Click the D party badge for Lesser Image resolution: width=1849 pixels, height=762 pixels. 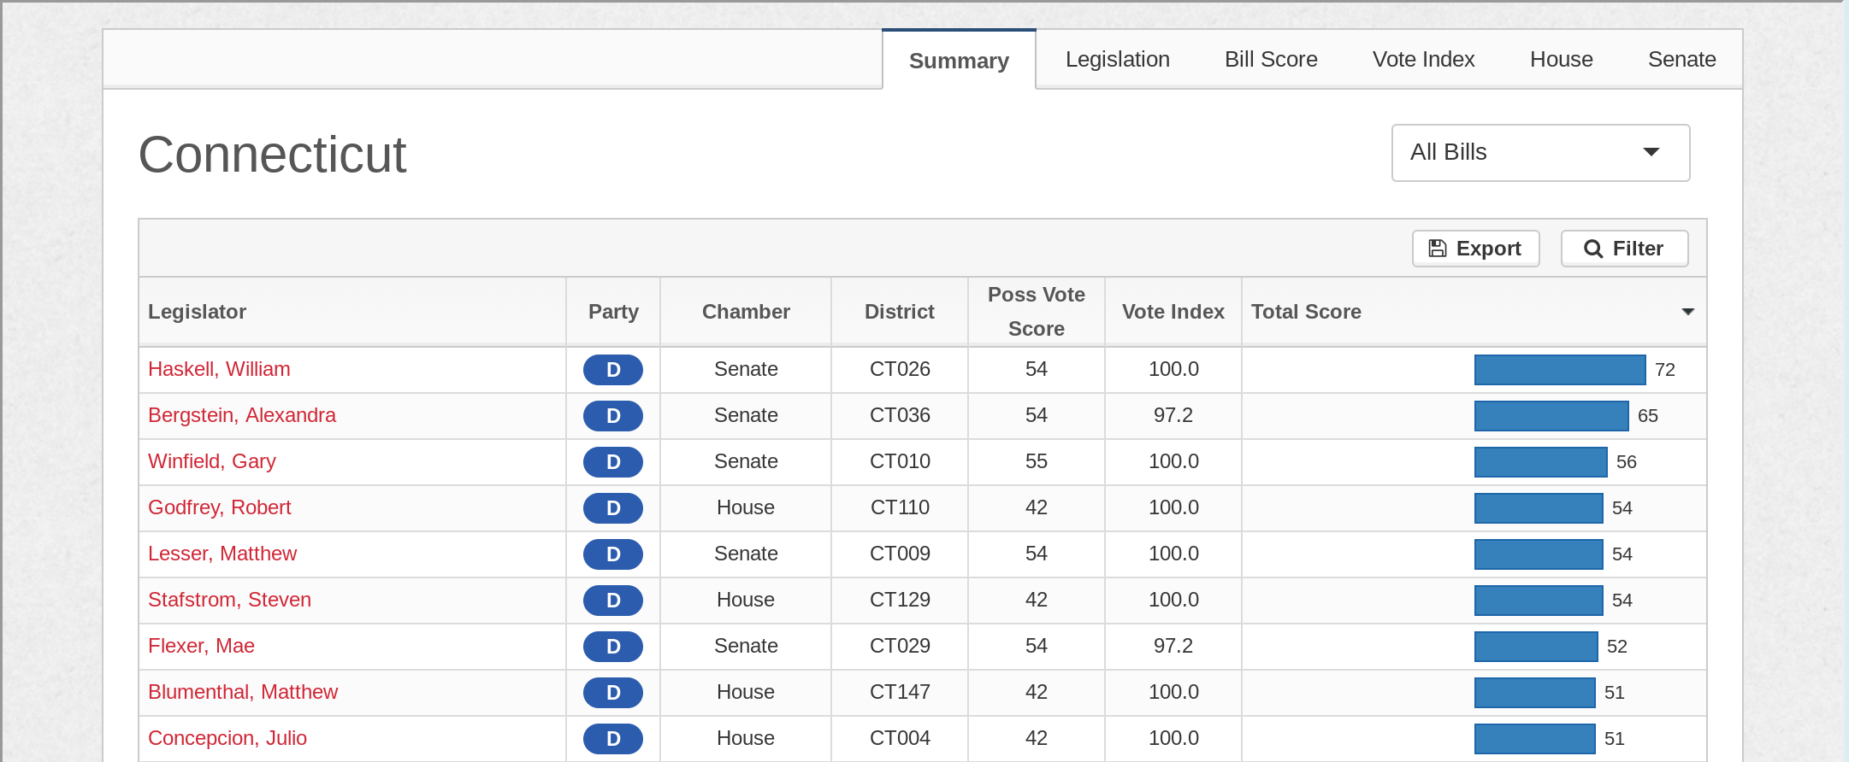tap(612, 554)
